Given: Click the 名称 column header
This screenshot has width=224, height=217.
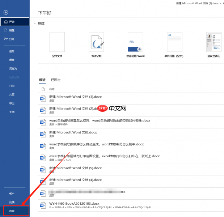Looking at the screenshot, I should [x=52, y=89].
